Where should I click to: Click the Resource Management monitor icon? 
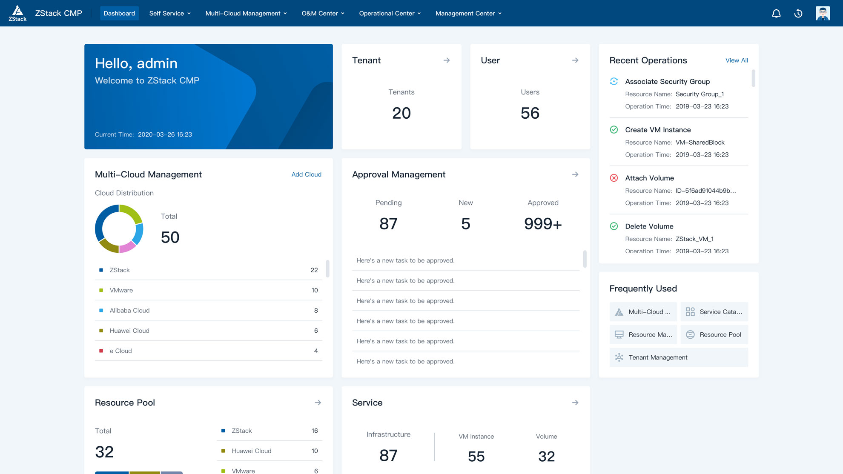(619, 335)
